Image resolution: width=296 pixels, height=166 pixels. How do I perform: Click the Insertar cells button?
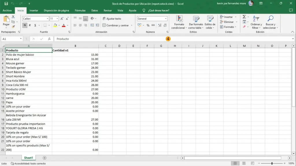coord(227,17)
